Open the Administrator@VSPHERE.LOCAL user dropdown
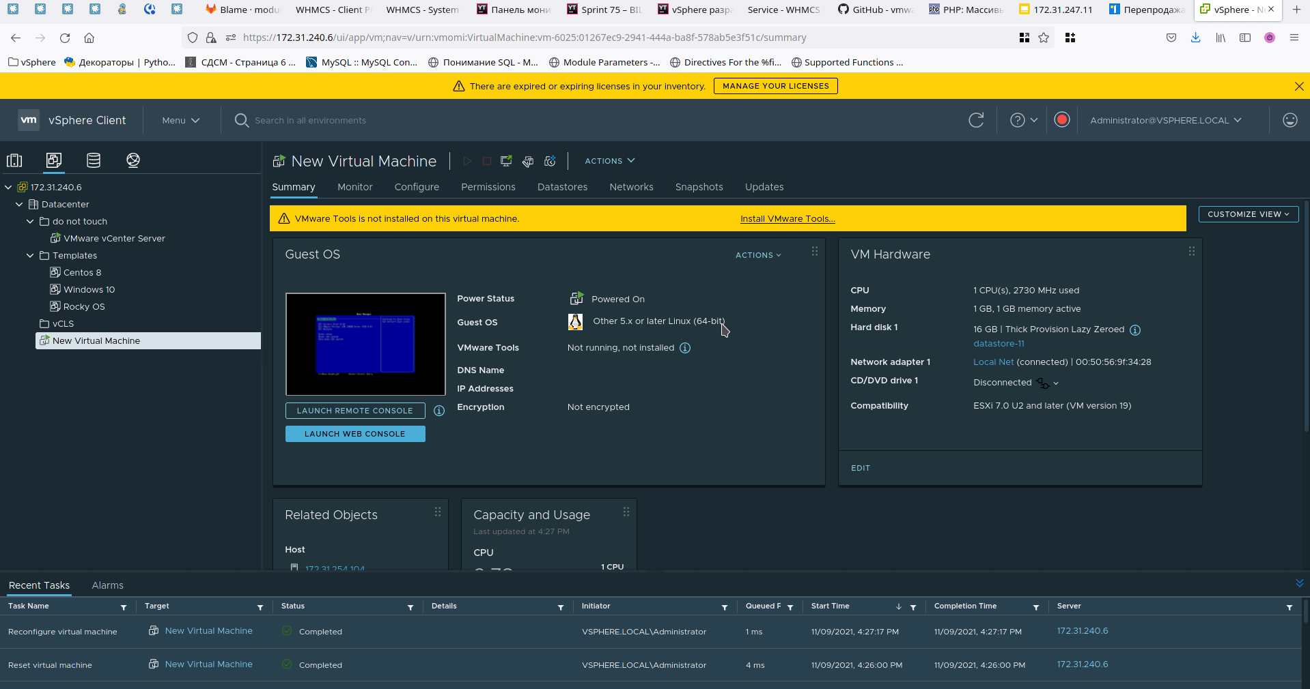The height and width of the screenshot is (689, 1310). coord(1165,120)
